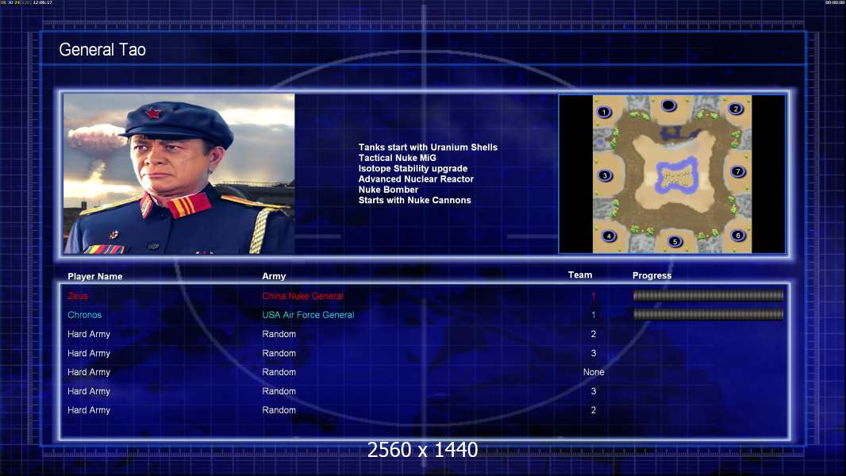The height and width of the screenshot is (476, 846).
Task: Click start position 2 on the minimap
Action: pyautogui.click(x=736, y=109)
